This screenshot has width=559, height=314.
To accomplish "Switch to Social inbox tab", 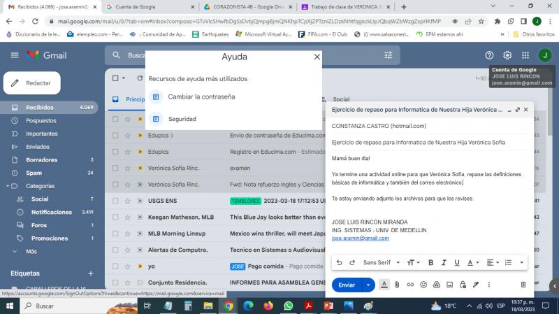I will 341,99.
